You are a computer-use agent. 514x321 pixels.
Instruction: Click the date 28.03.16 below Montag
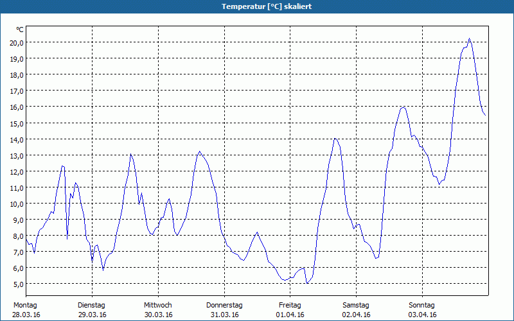pos(26,315)
